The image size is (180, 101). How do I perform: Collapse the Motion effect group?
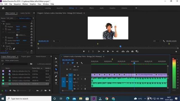tap(1, 24)
